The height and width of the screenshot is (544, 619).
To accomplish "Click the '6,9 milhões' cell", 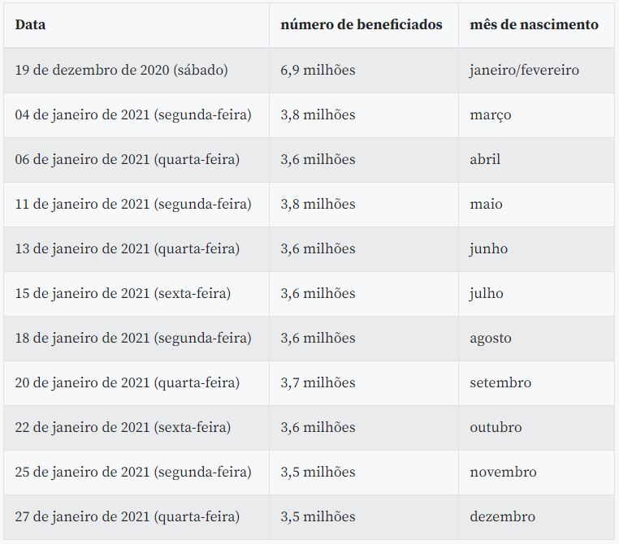I will tap(318, 70).
